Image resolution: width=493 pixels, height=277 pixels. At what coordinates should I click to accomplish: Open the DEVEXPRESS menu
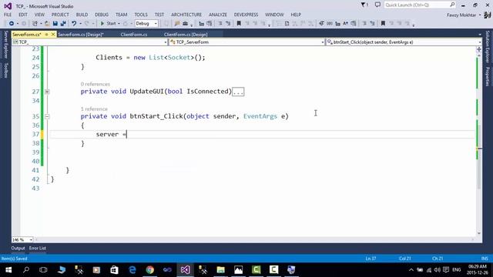coord(246,15)
